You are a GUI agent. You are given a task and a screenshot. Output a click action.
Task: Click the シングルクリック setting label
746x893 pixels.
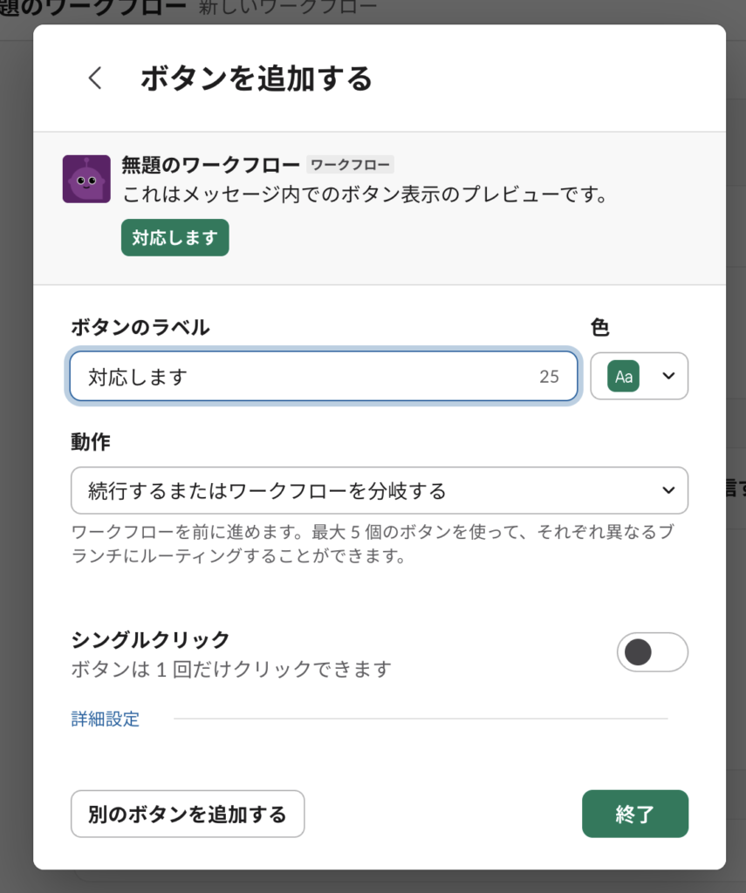click(x=150, y=639)
